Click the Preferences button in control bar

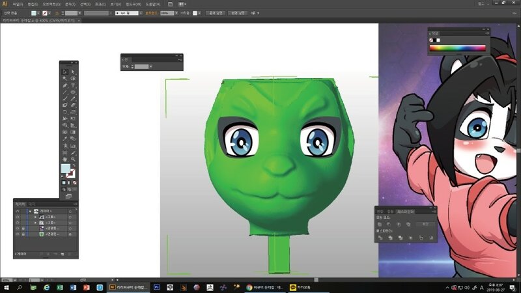point(238,13)
